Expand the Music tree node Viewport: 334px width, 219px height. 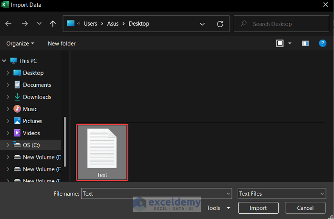click(8, 109)
